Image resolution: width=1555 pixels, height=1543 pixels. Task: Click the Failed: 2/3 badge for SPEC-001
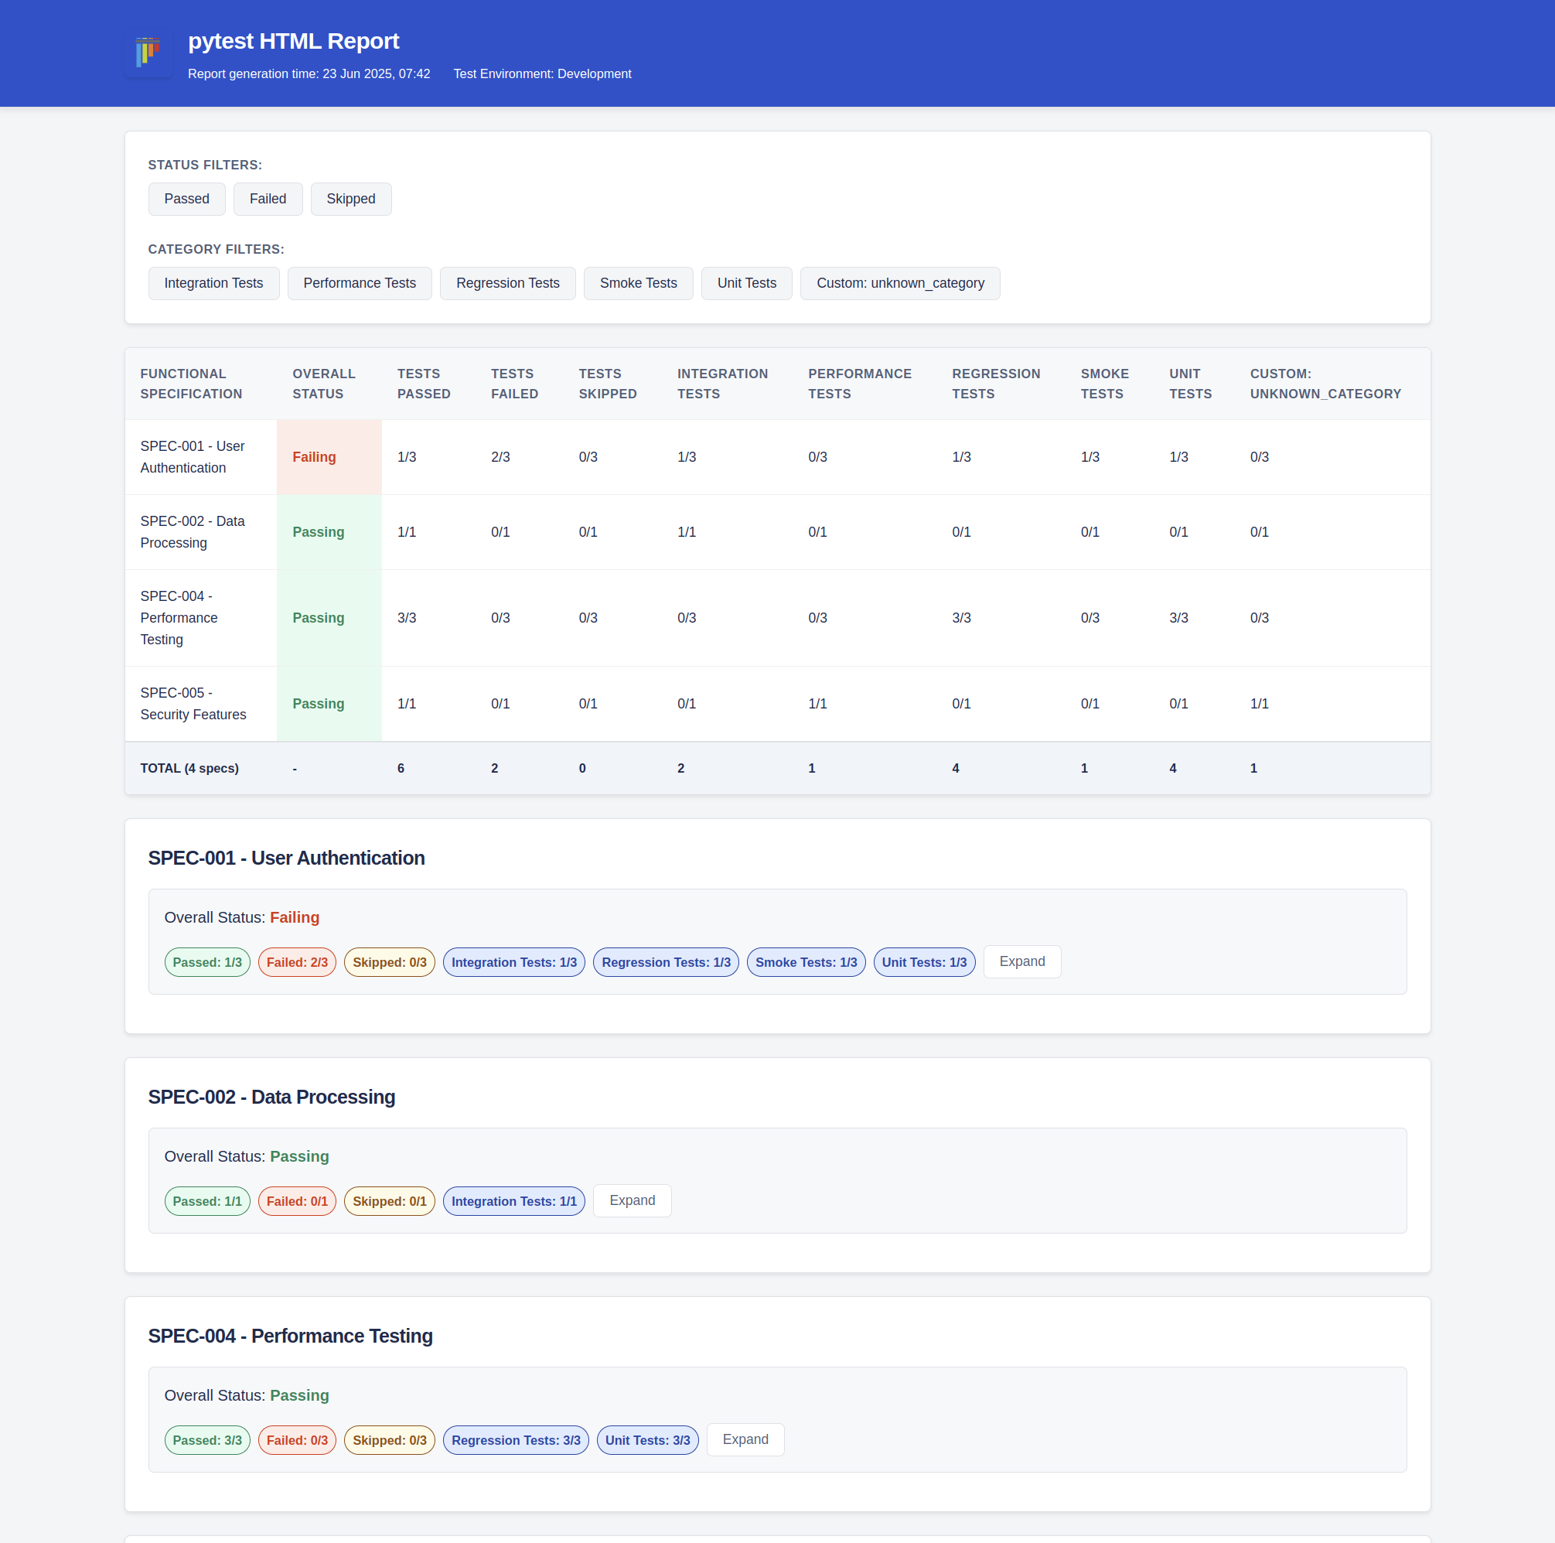(x=296, y=962)
